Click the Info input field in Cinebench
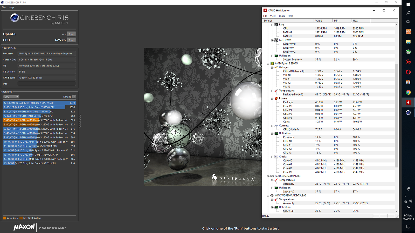The image size is (415, 233). tap(47, 84)
